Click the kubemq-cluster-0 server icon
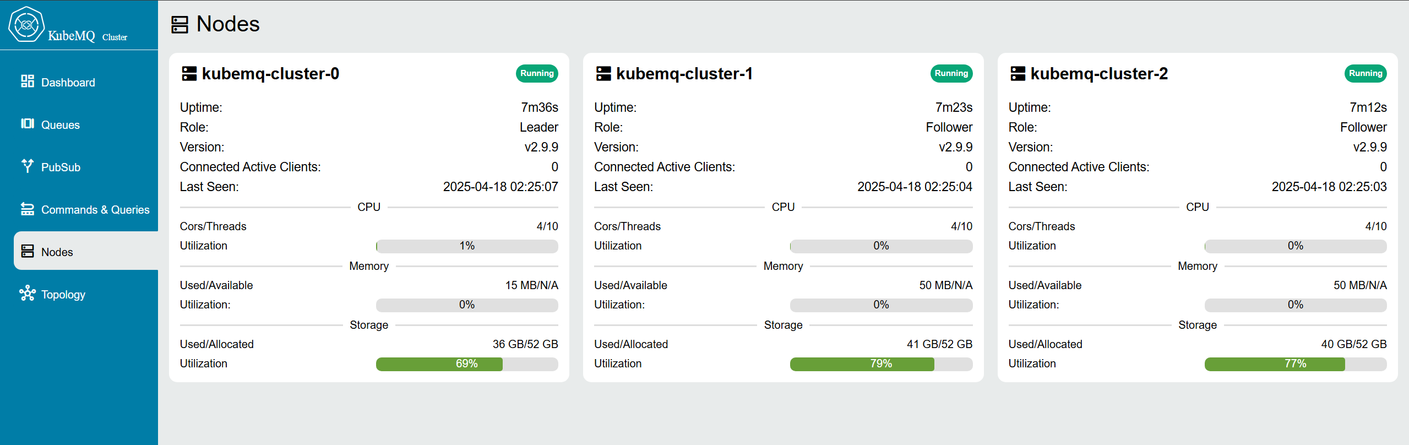 pos(189,74)
